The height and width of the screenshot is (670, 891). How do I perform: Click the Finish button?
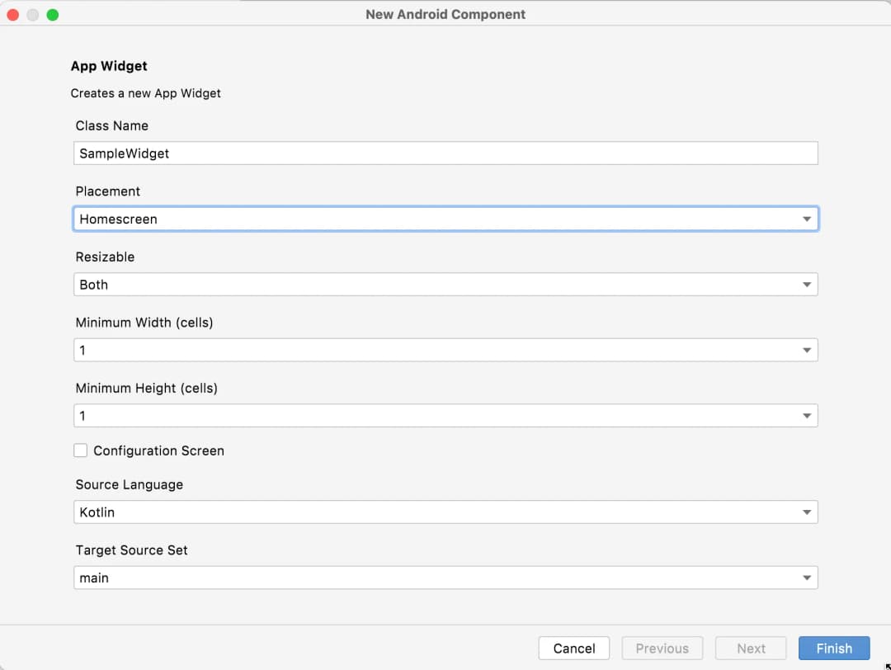(833, 649)
